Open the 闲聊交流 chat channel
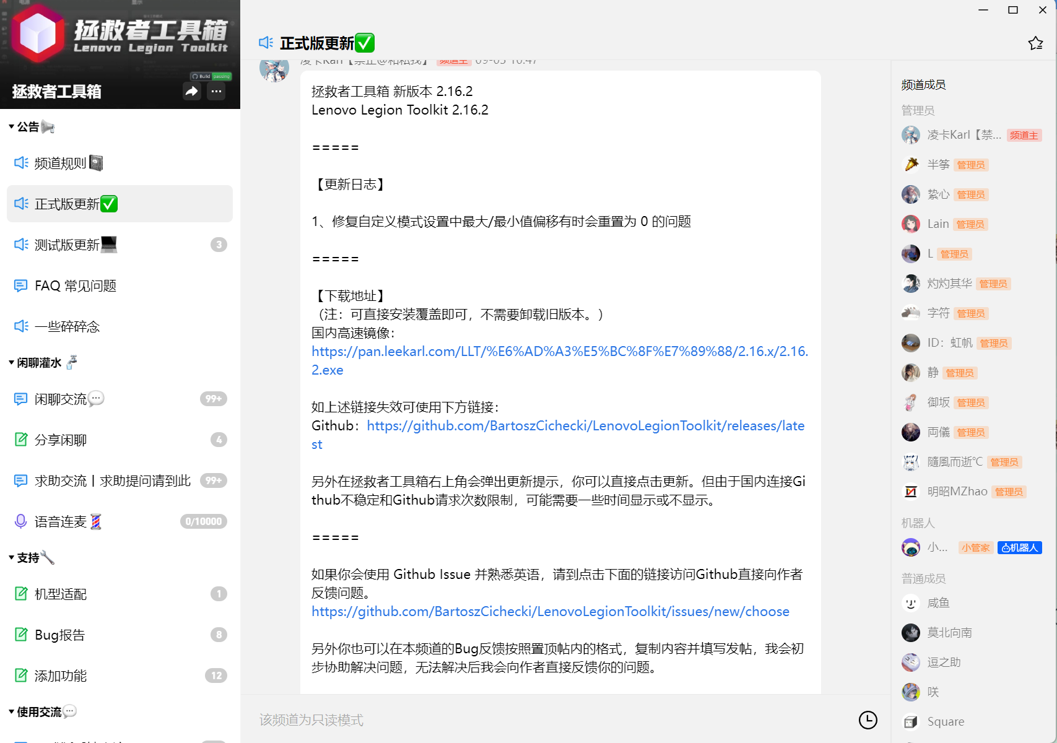1057x743 pixels. tap(120, 399)
